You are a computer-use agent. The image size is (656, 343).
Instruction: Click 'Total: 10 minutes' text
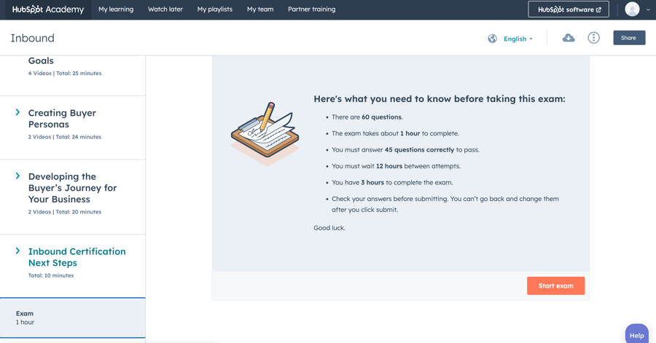(51, 275)
